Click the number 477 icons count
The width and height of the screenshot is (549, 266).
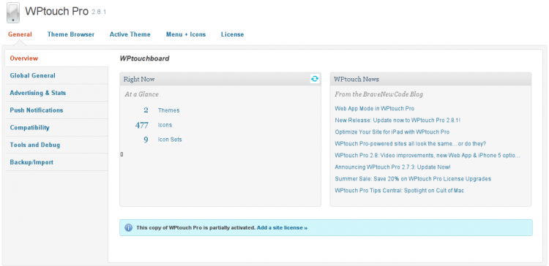pos(142,125)
